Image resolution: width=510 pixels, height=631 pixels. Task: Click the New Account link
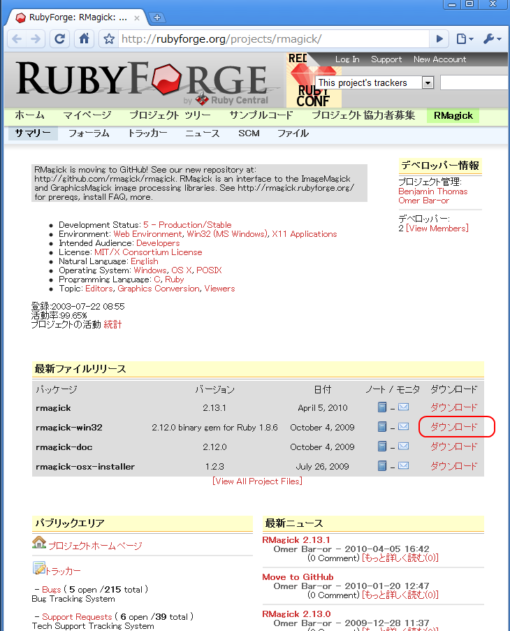point(440,59)
